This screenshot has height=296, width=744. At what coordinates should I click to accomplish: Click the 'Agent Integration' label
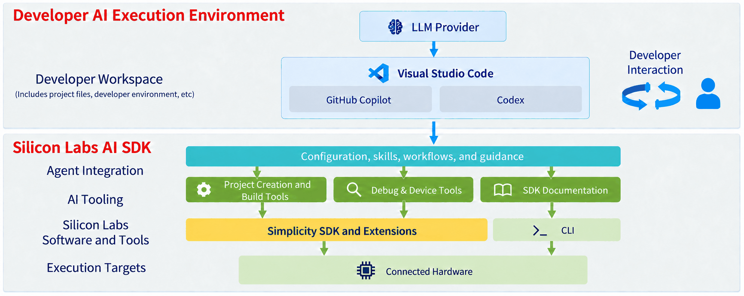pyautogui.click(x=95, y=171)
